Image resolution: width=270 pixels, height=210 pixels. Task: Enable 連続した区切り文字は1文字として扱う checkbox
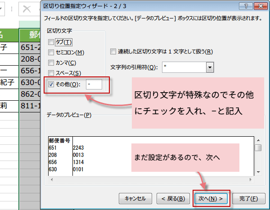(113, 52)
